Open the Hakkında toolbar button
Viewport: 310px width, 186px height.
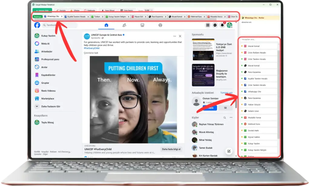coord(90,10)
